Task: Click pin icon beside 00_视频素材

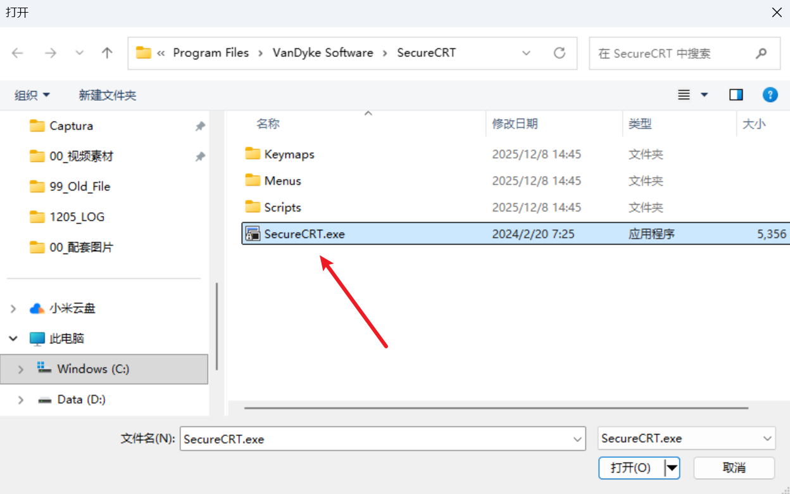Action: (x=200, y=156)
